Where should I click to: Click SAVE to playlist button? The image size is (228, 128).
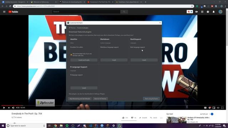click(154, 118)
